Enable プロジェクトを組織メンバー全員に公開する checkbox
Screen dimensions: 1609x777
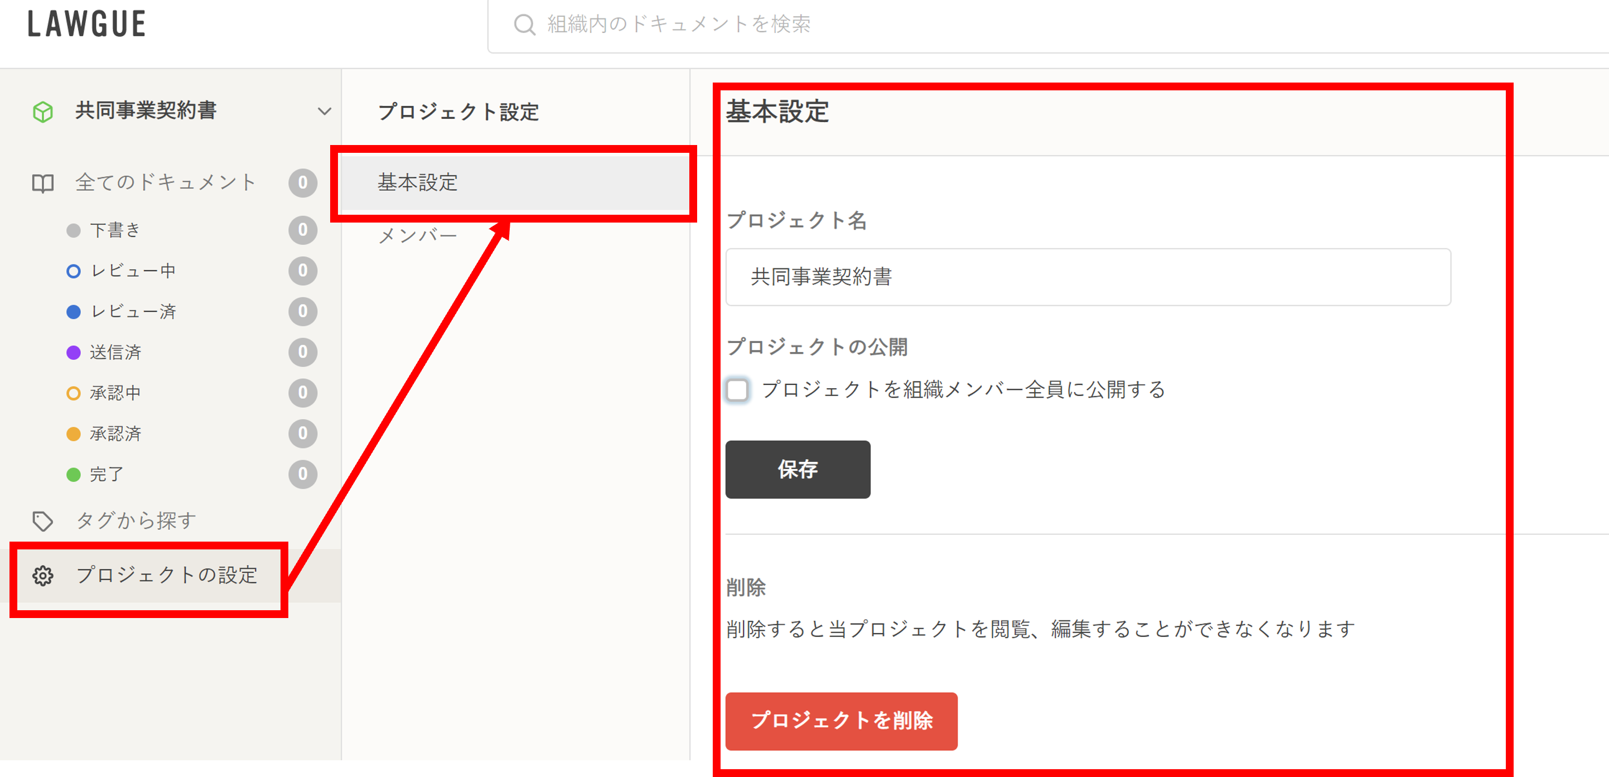737,390
